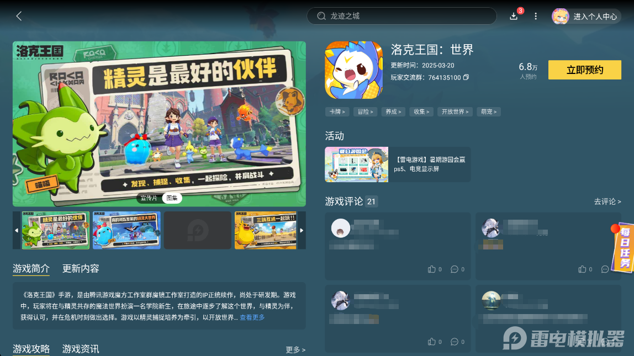
Task: Switch to the 游戏资讯 tab
Action: tap(81, 349)
